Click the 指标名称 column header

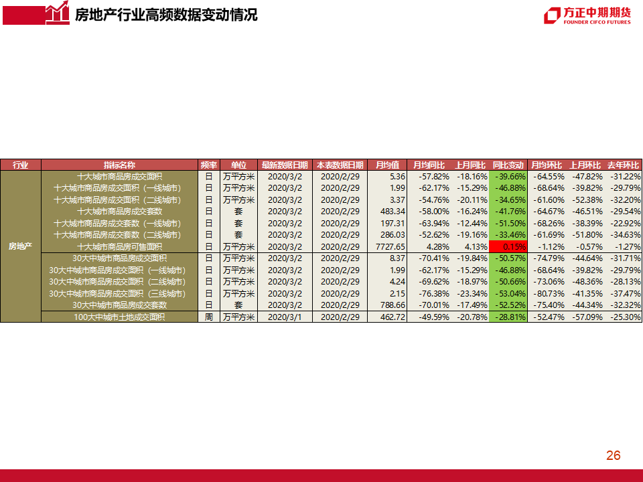point(119,165)
